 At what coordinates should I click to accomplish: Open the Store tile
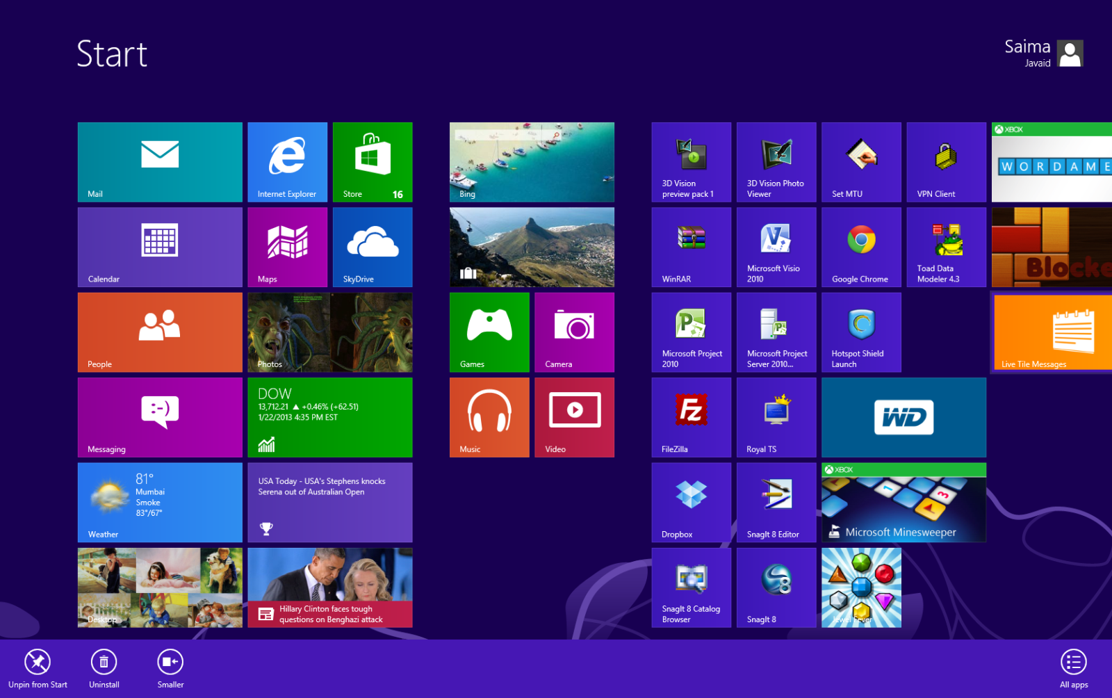[x=373, y=162]
